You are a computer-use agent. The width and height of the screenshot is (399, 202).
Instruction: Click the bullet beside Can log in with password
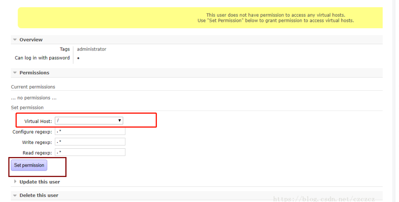[x=78, y=58]
